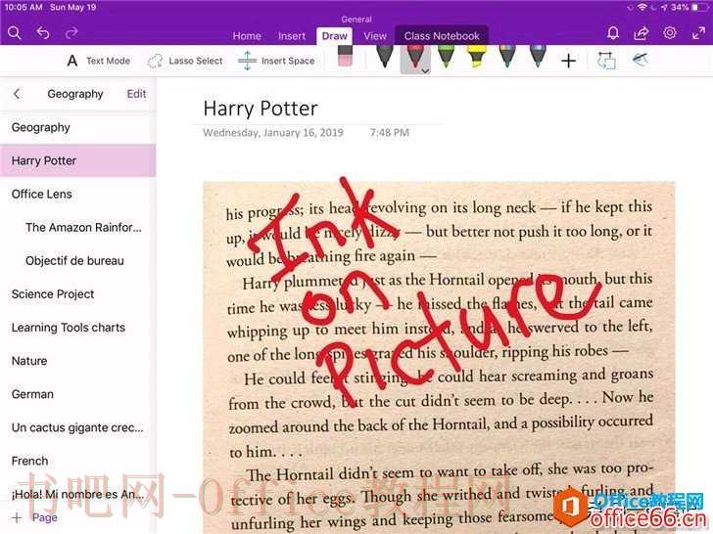Open Un cactus gigante crec... page
The image size is (713, 534).
77,427
